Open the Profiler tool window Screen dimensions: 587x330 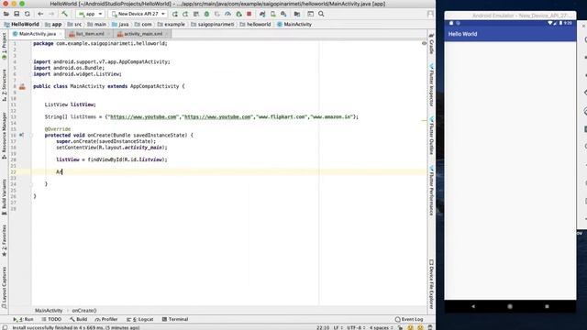[106, 319]
